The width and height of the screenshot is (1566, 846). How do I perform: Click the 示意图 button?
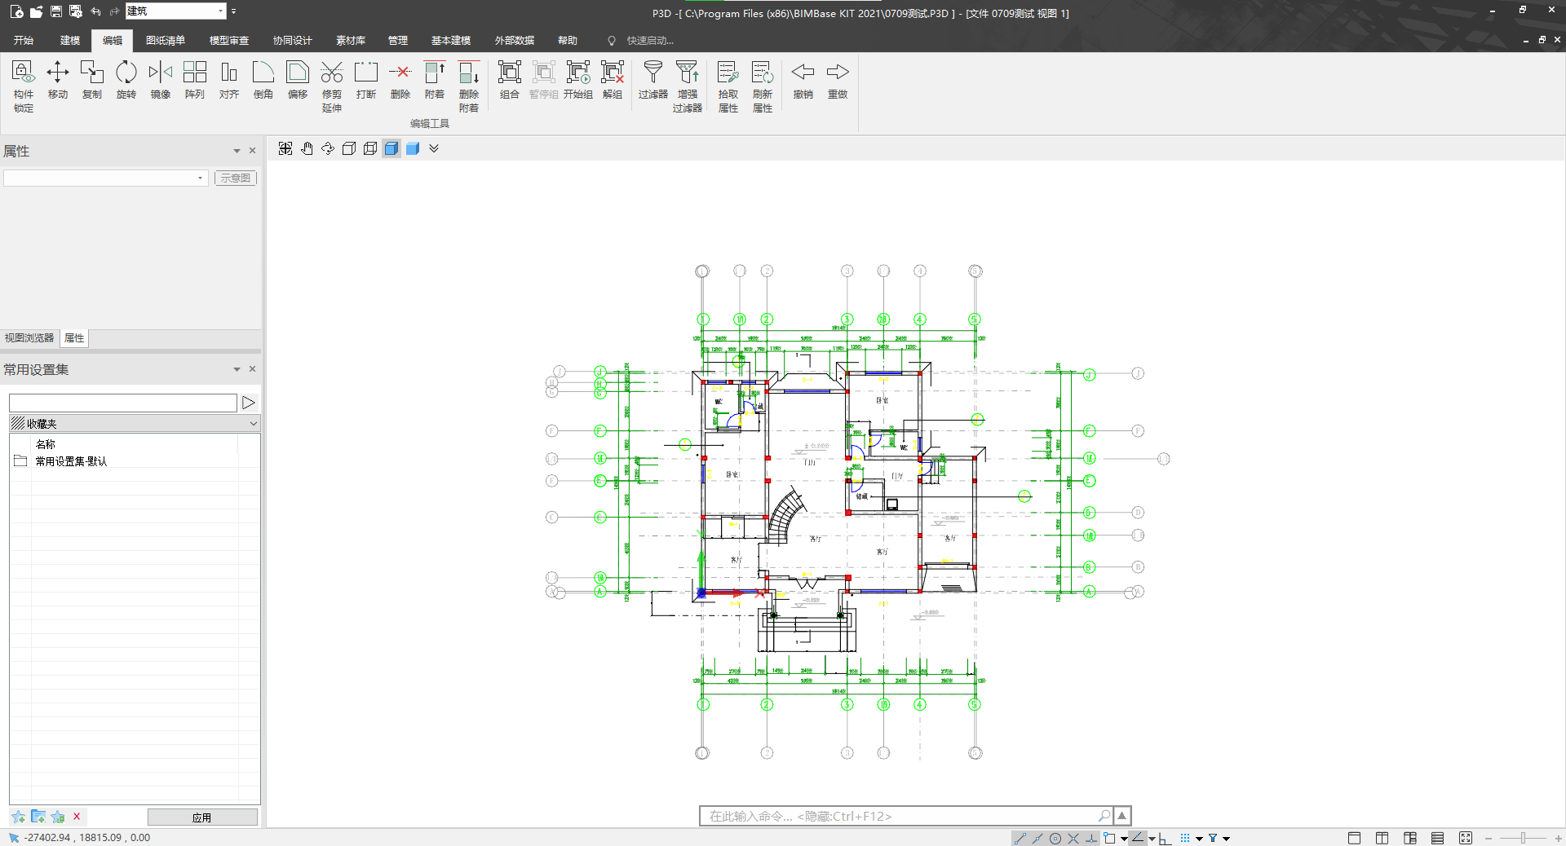pyautogui.click(x=236, y=178)
